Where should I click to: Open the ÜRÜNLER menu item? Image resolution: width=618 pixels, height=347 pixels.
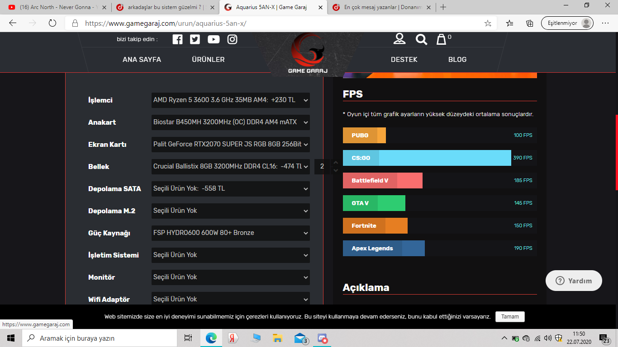click(208, 59)
